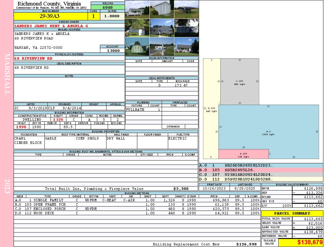Select account number 13060

113,50
